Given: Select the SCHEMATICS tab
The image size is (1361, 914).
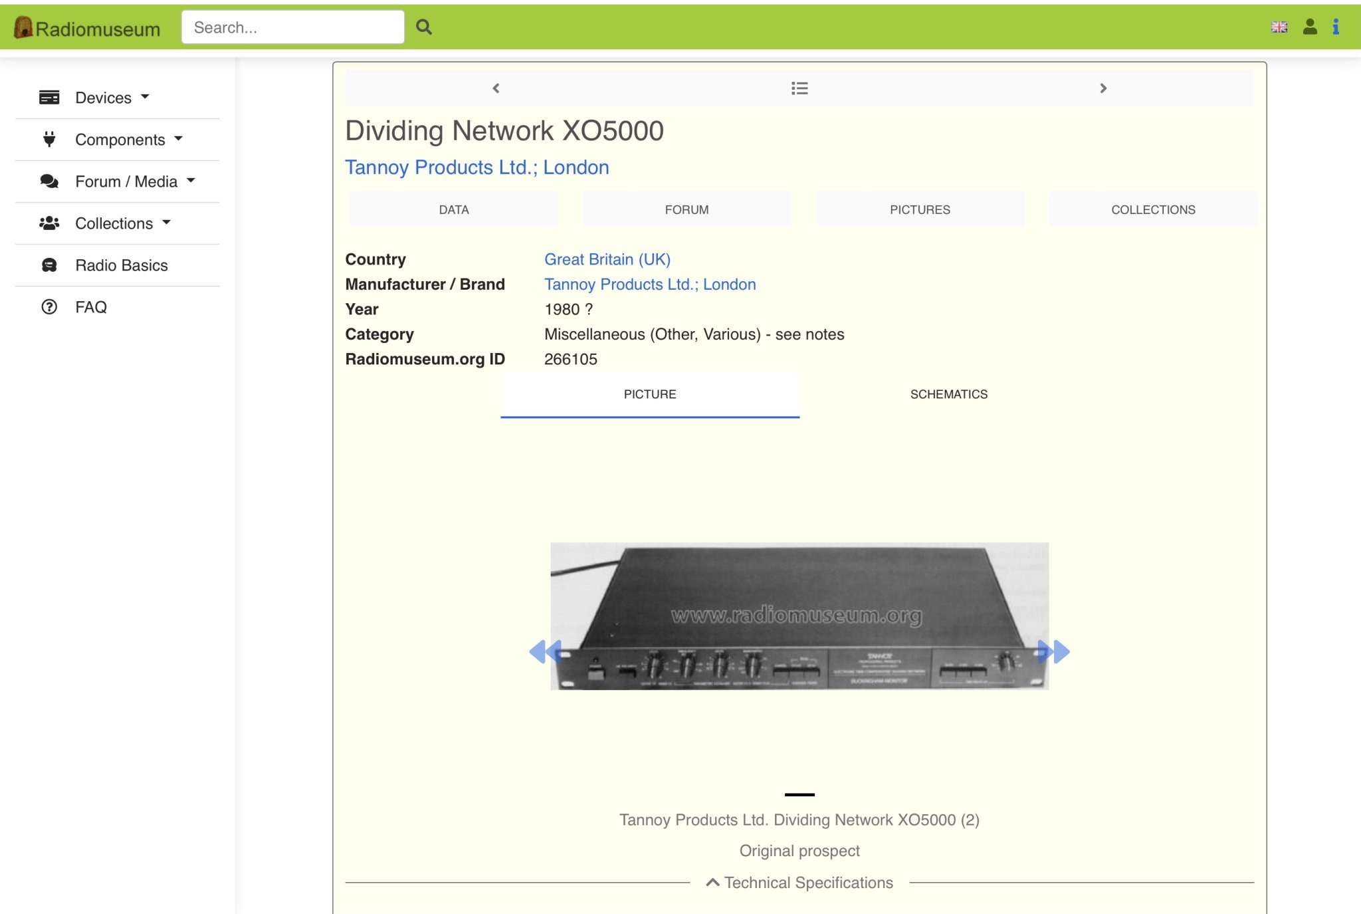Looking at the screenshot, I should click(949, 394).
